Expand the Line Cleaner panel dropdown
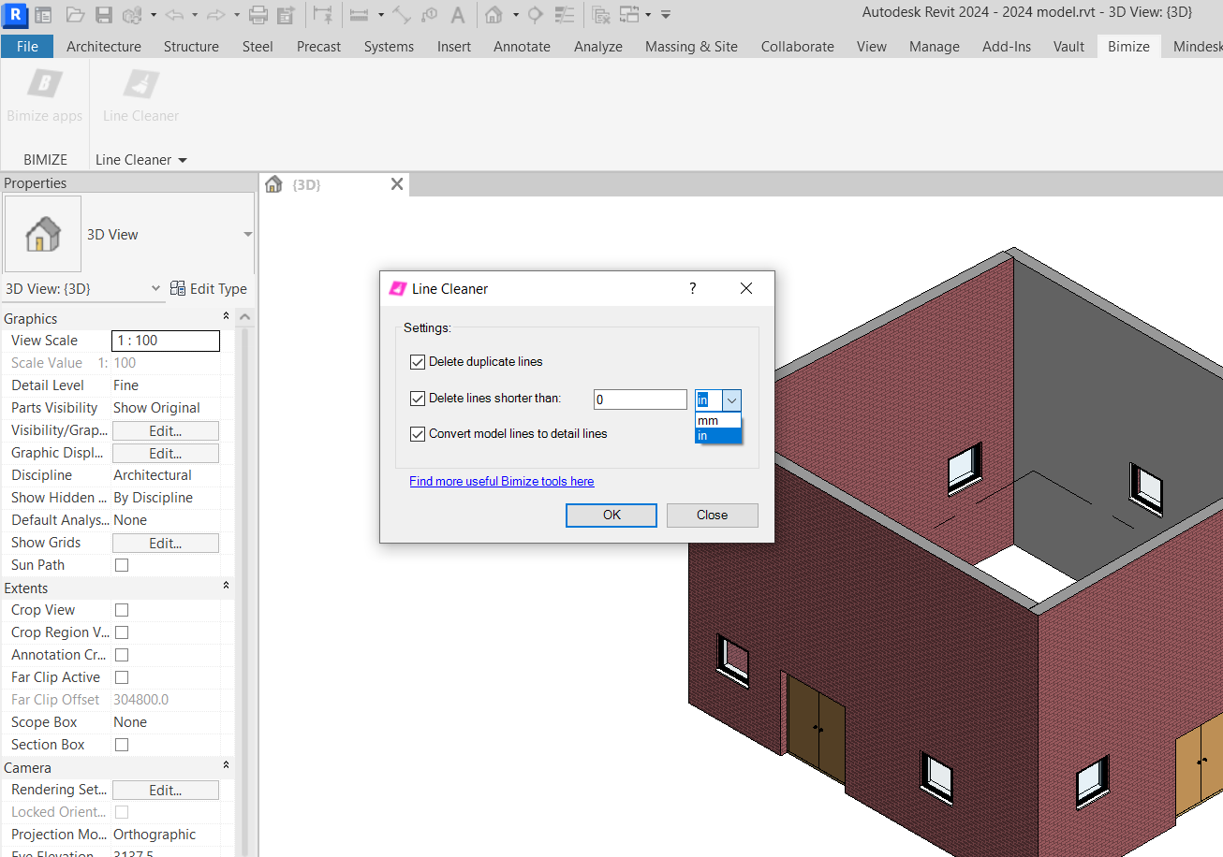The image size is (1223, 857). [183, 160]
